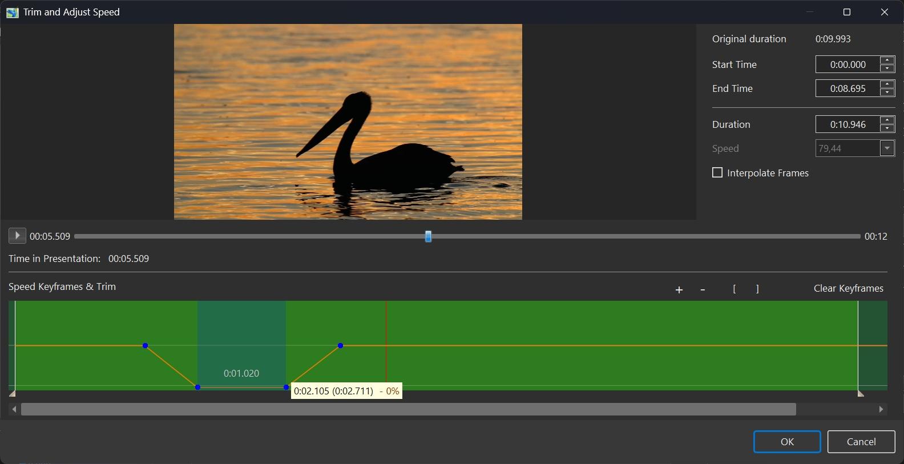Decrease End Time with down stepper
904x464 pixels.
pyautogui.click(x=887, y=92)
